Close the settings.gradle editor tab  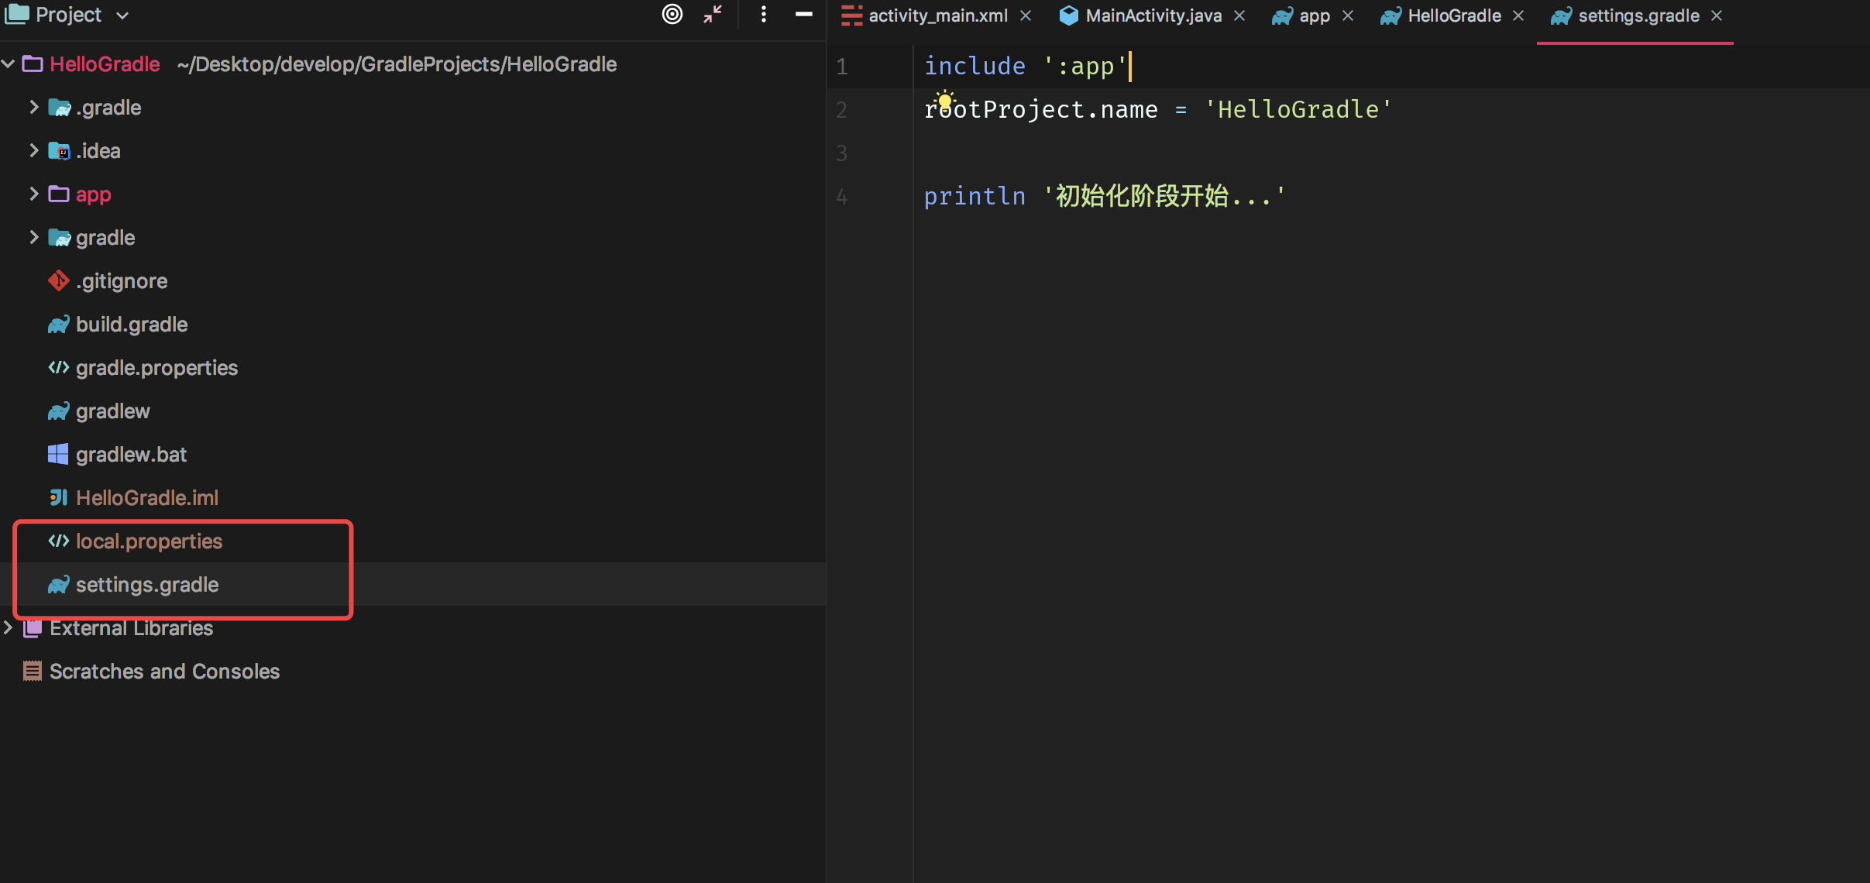(1717, 15)
